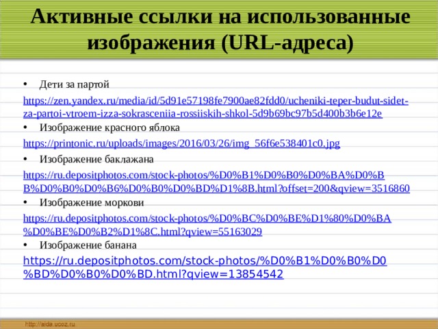Select the 'Изображение красного яблока' bullet text

pos(109,127)
